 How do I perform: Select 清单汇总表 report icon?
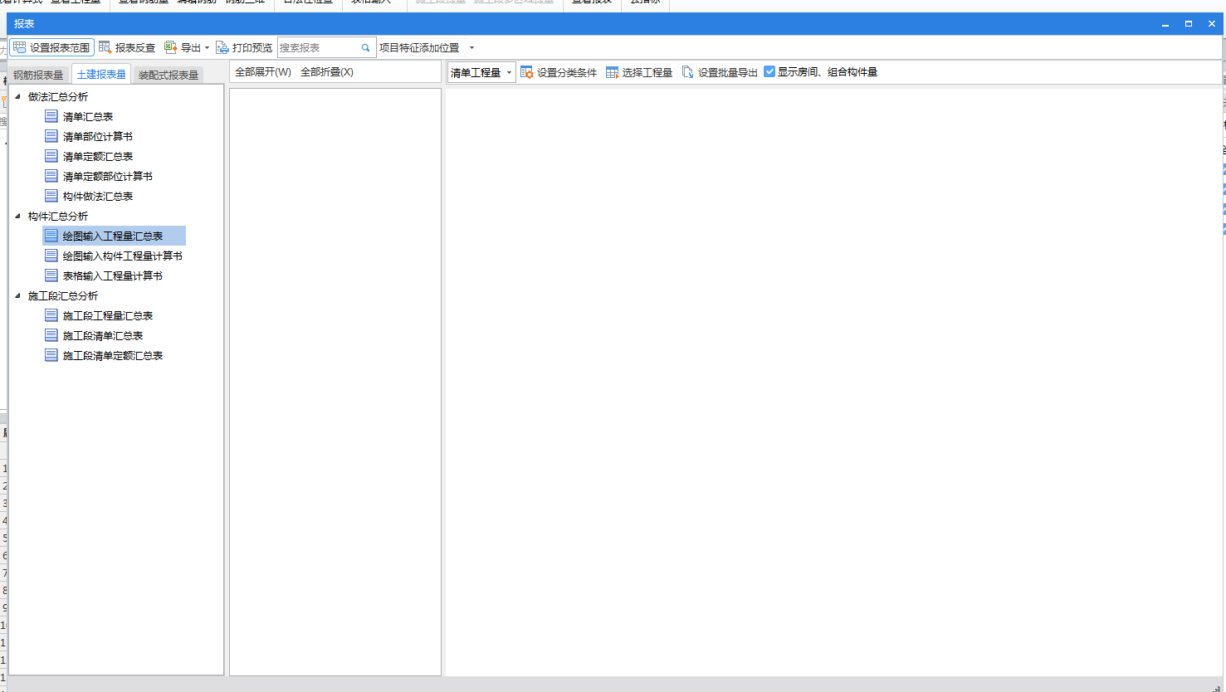[x=51, y=116]
